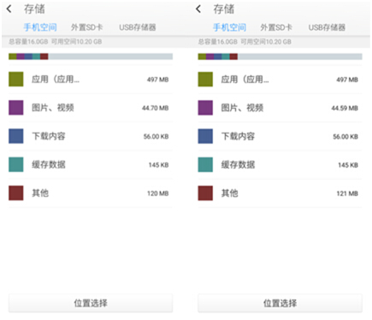Viewport: 372px width, 320px height.
Task: Open 应用 label in left screen
Action: pyautogui.click(x=56, y=79)
